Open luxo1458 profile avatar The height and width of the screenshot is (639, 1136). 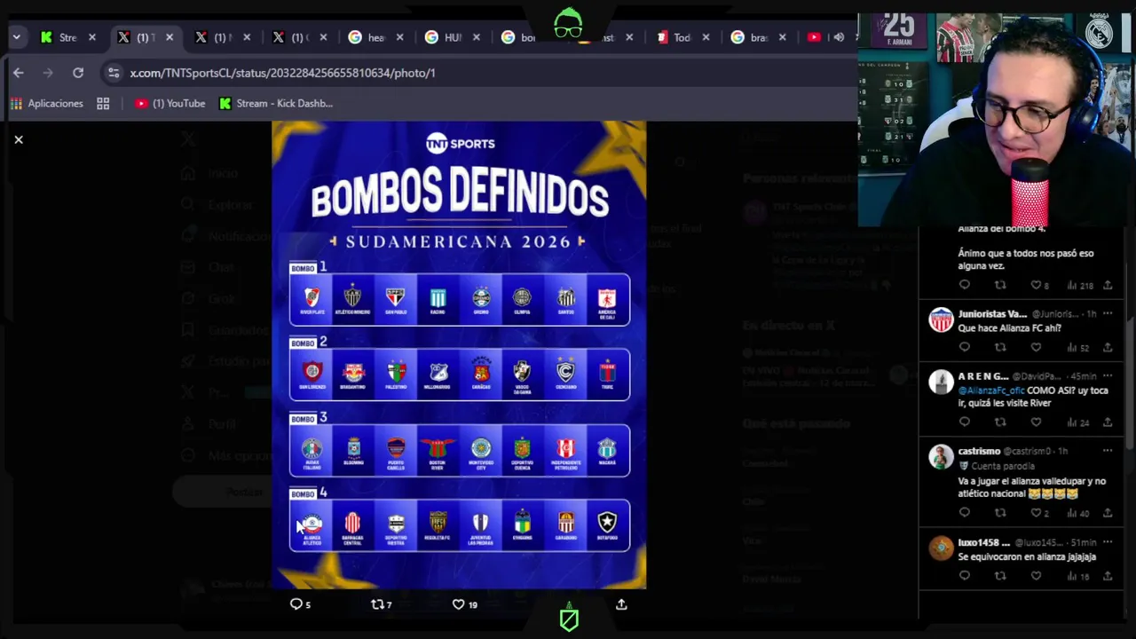(x=941, y=548)
